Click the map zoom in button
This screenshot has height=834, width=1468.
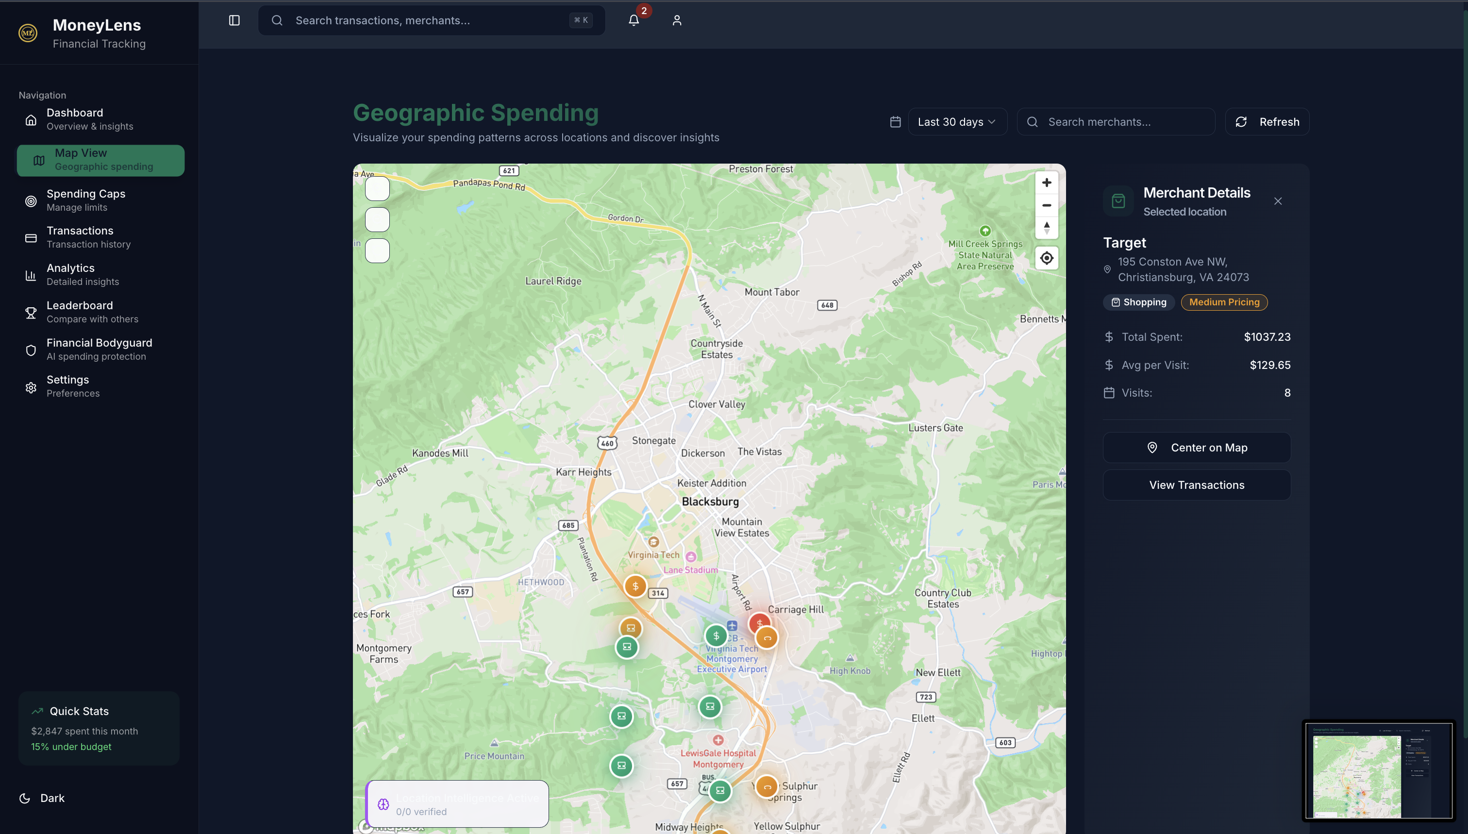click(x=1046, y=183)
